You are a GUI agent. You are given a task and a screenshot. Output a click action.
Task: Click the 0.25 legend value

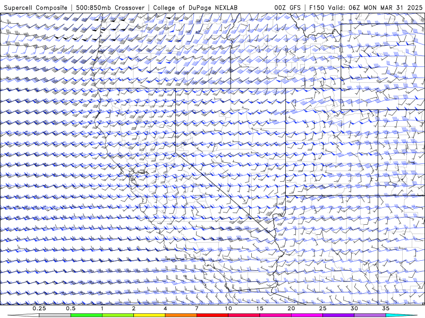pos(39,308)
